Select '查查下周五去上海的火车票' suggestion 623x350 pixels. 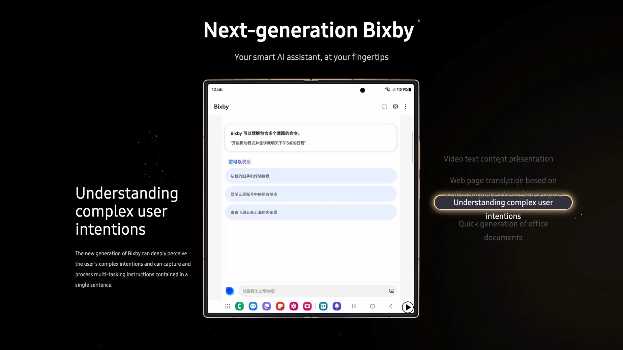coord(311,212)
